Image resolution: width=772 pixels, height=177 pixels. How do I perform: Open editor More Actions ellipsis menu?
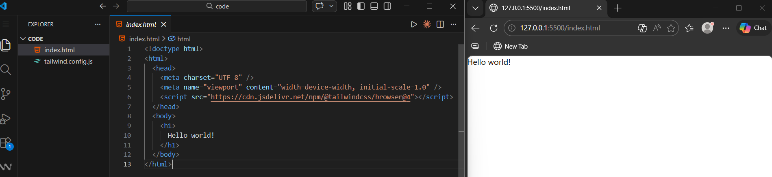454,24
